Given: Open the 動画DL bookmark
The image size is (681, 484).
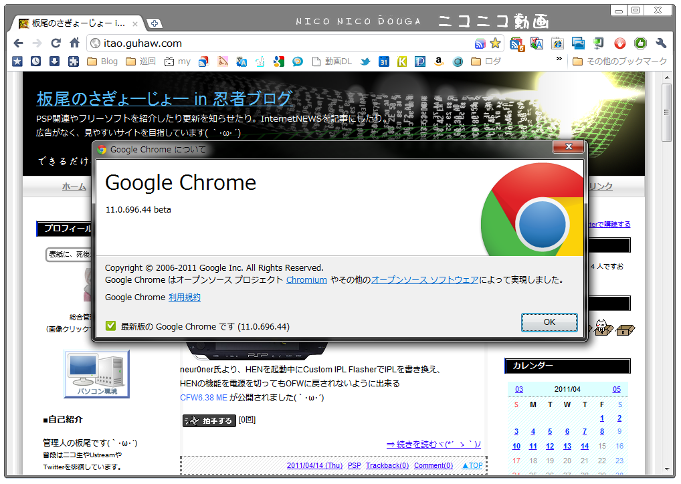Looking at the screenshot, I should (332, 62).
